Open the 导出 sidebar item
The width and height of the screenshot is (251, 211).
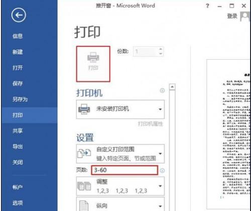click(x=18, y=147)
